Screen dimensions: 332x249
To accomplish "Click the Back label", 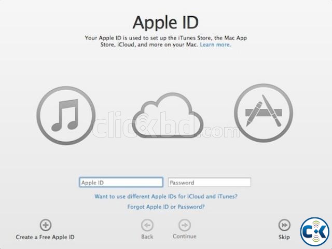I will [x=147, y=237].
